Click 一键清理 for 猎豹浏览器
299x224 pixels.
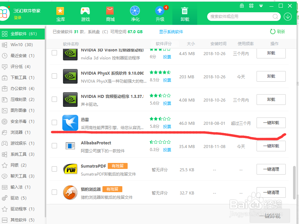(271, 192)
